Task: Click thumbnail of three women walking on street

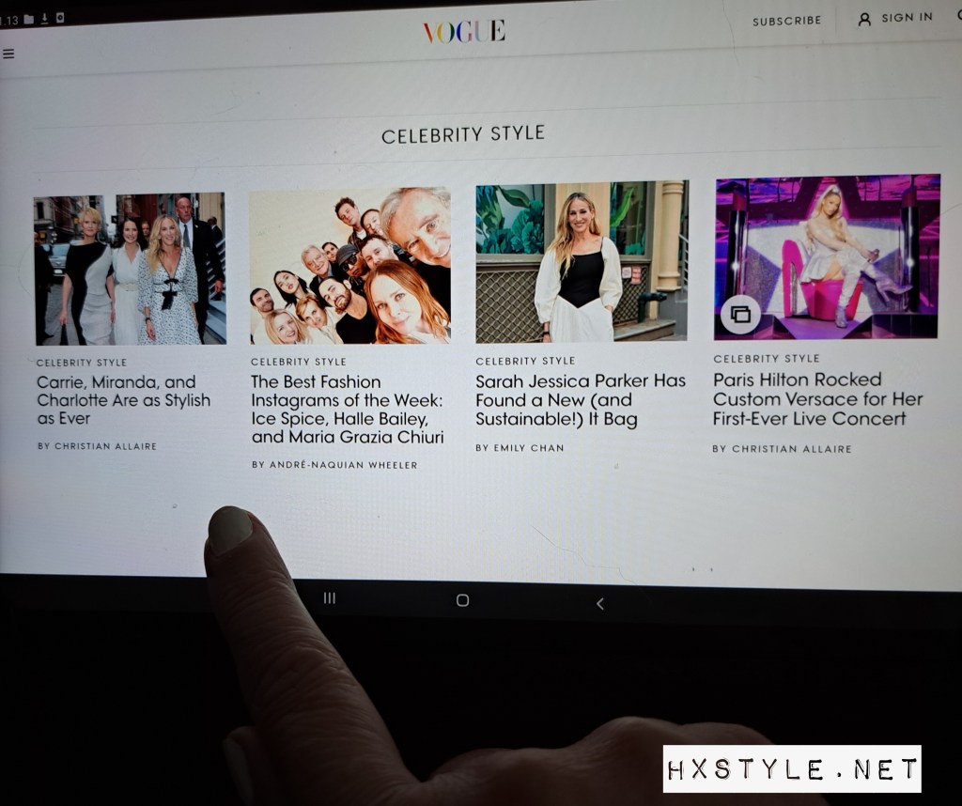Action: pos(130,270)
